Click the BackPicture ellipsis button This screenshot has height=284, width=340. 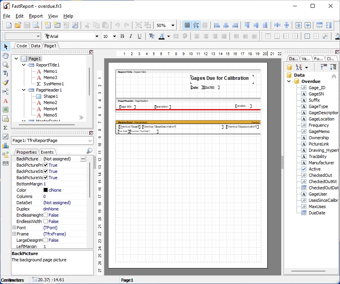click(x=83, y=159)
